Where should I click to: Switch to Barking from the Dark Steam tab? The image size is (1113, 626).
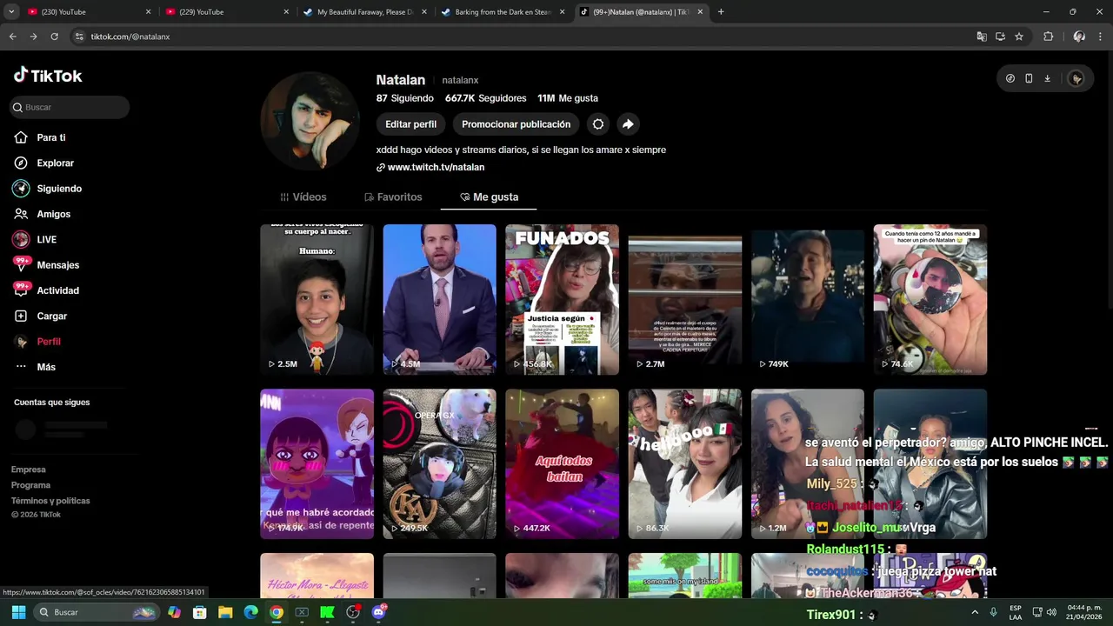coord(503,12)
